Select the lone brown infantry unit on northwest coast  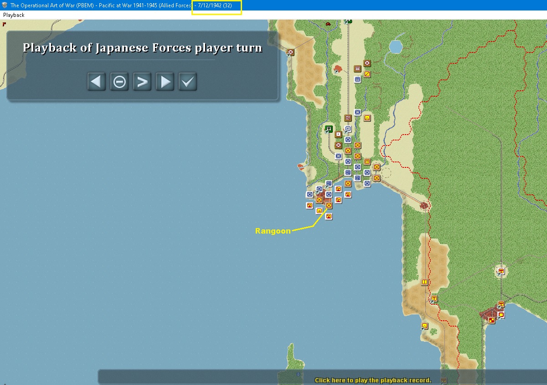(x=291, y=52)
